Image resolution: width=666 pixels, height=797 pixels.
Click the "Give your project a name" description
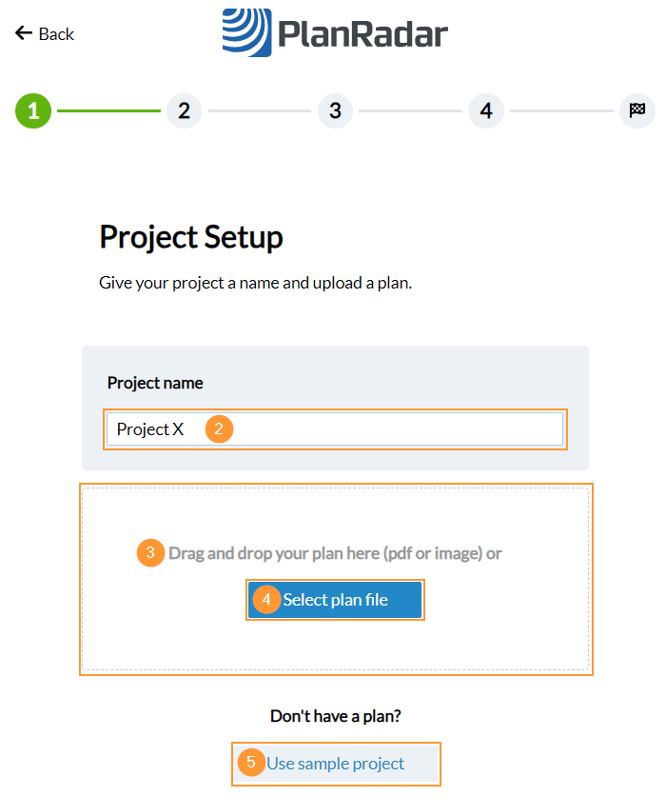pos(255,283)
